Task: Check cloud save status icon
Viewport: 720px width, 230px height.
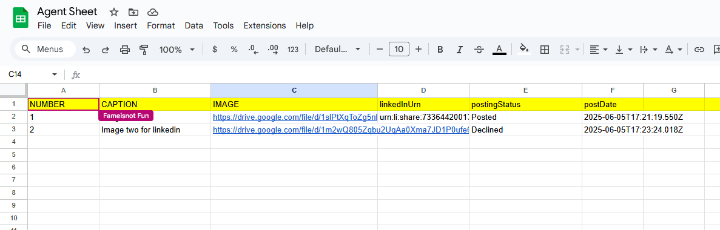Action: (153, 12)
